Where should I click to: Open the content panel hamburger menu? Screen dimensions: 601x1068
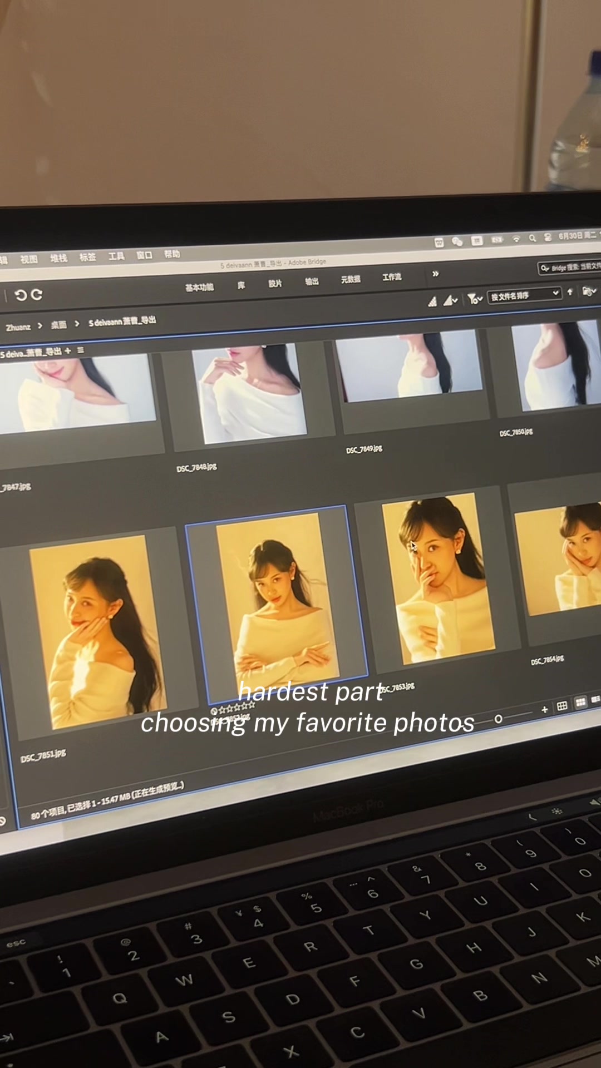[x=81, y=350]
